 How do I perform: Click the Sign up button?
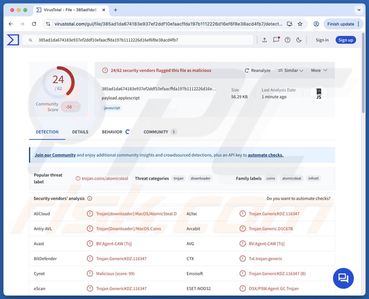pyautogui.click(x=346, y=40)
